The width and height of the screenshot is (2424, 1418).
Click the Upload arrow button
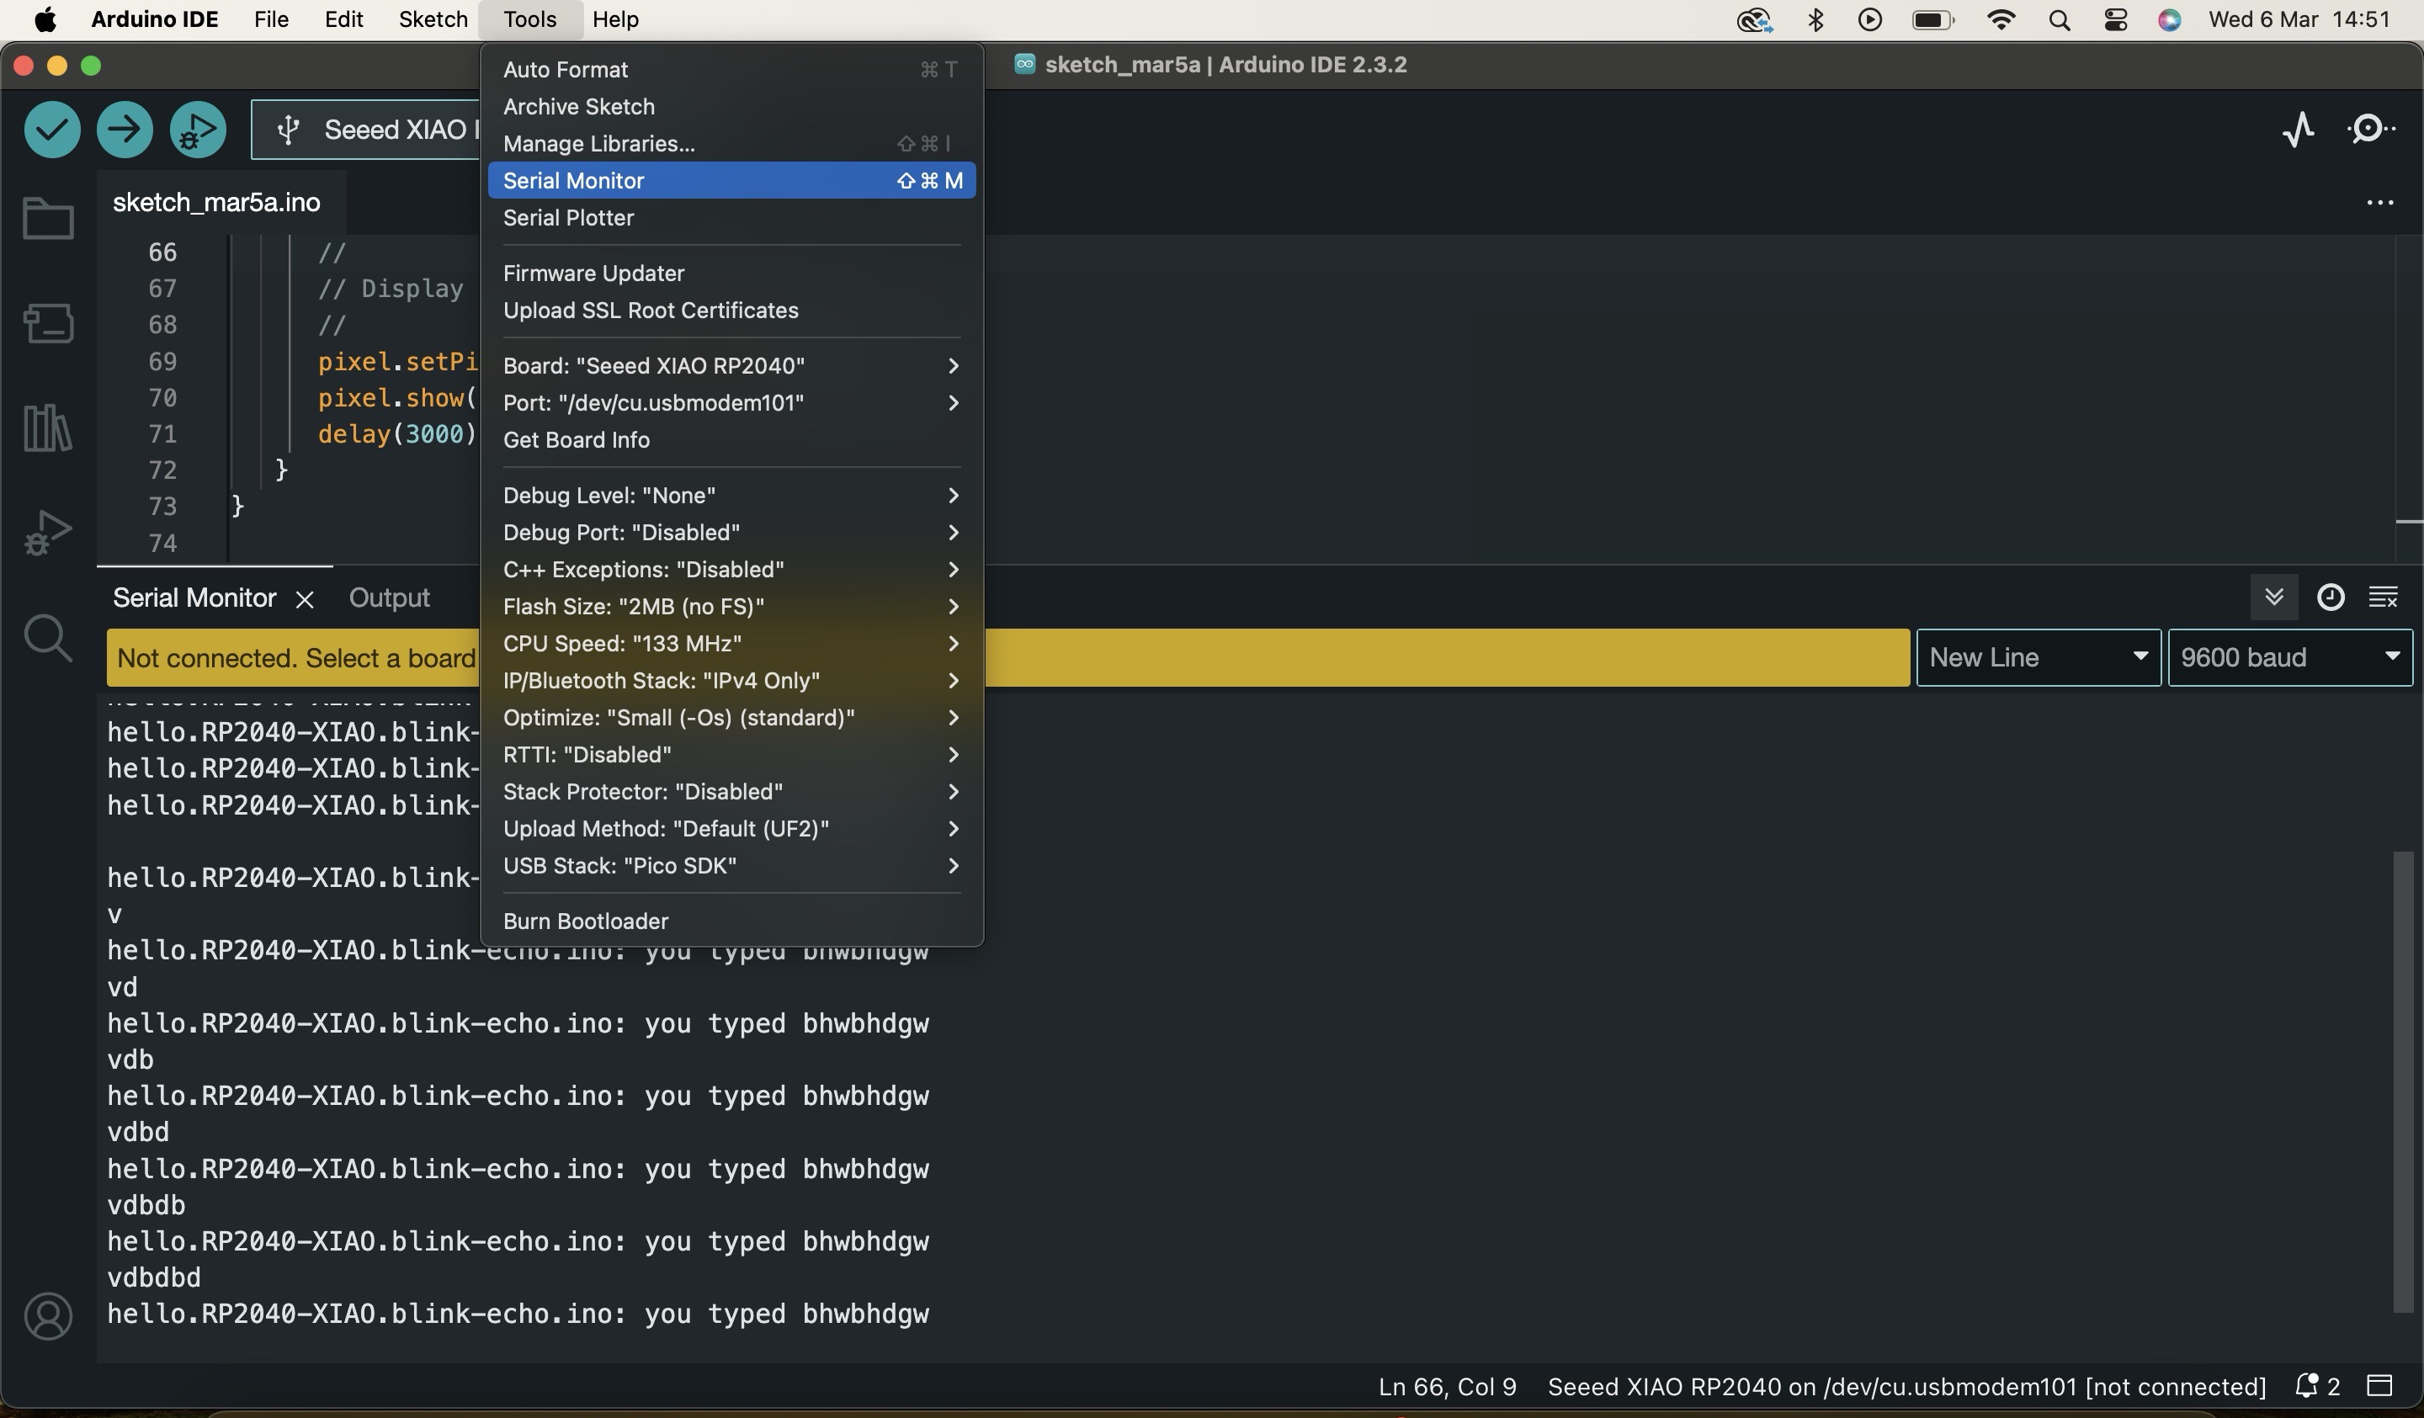tap(124, 129)
